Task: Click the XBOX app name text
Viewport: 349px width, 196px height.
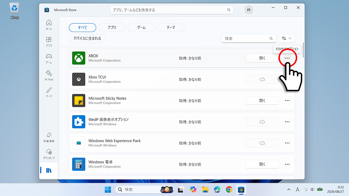Action: coord(93,56)
